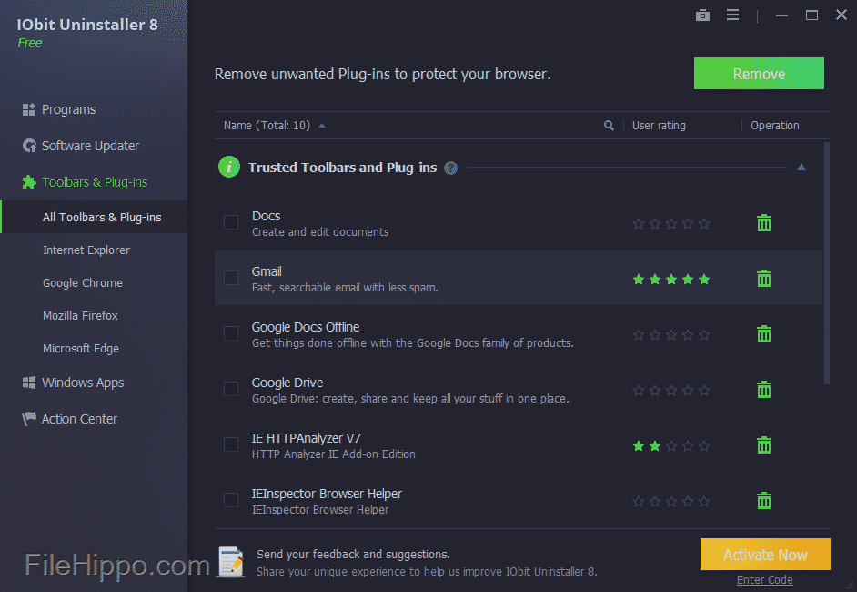Delete the Gmail plug-in with trash icon

point(764,279)
